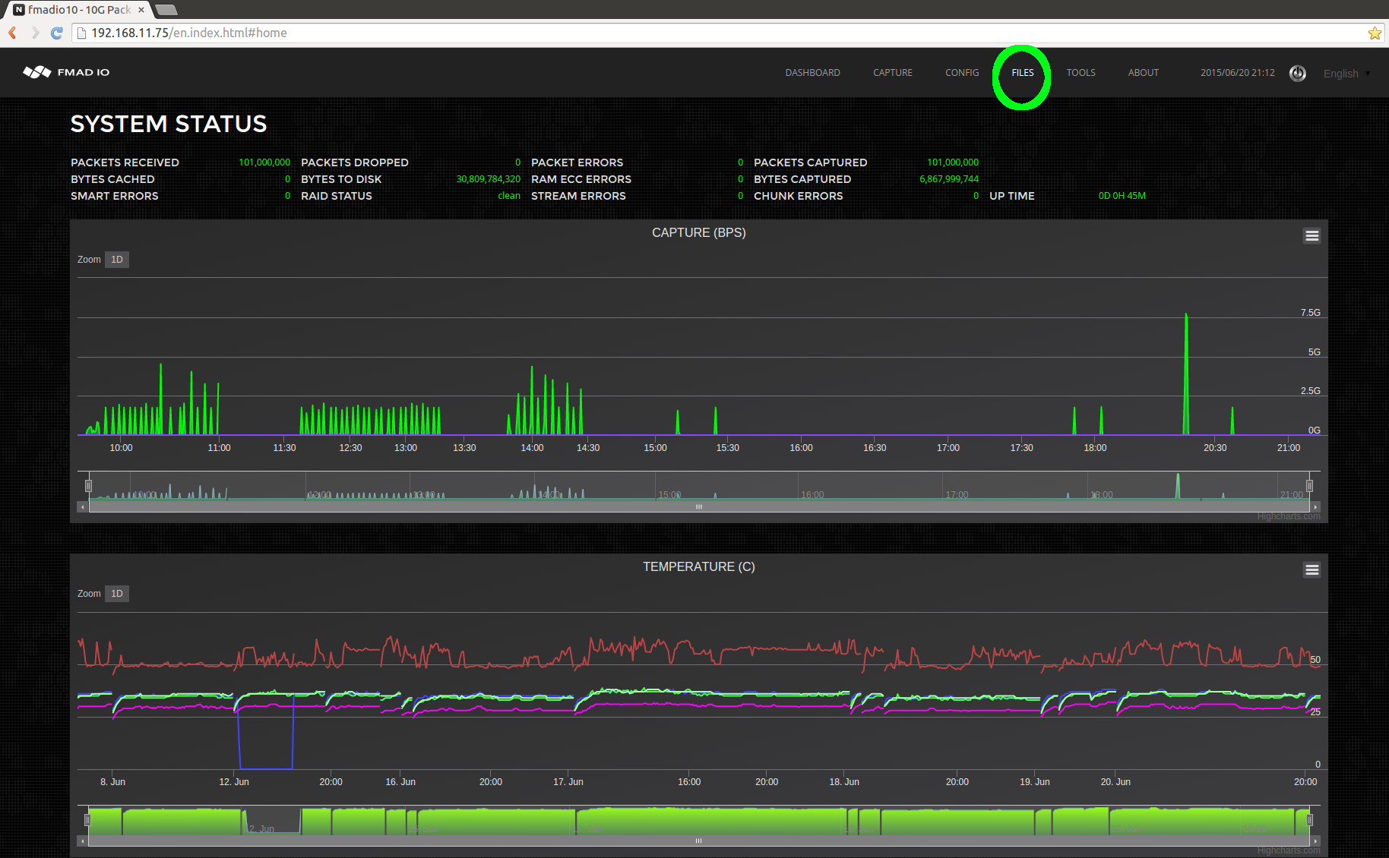Open a new browser tab
Image resolution: width=1389 pixels, height=858 pixels.
coord(166,10)
